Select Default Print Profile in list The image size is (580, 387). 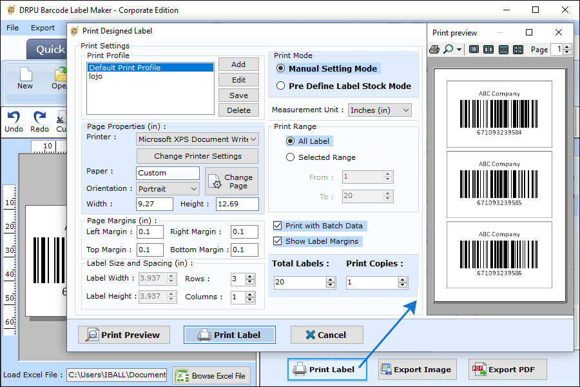(x=150, y=67)
